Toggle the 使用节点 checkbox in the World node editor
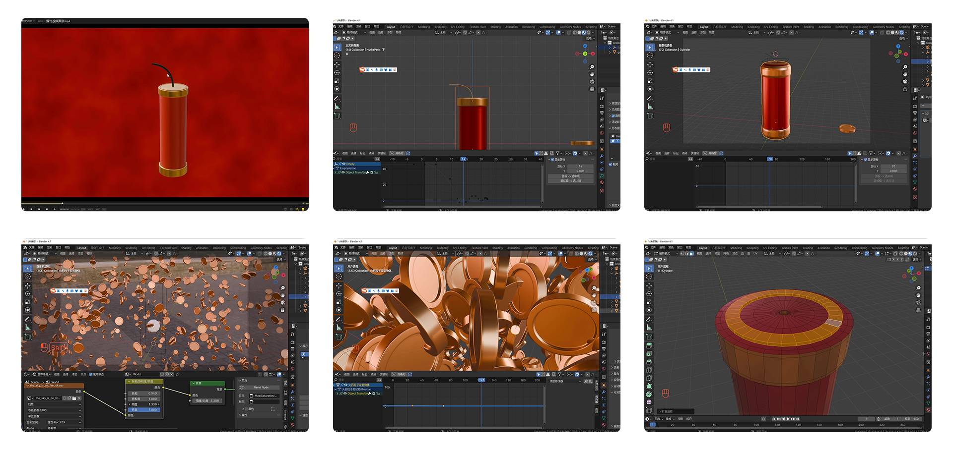 (91, 374)
